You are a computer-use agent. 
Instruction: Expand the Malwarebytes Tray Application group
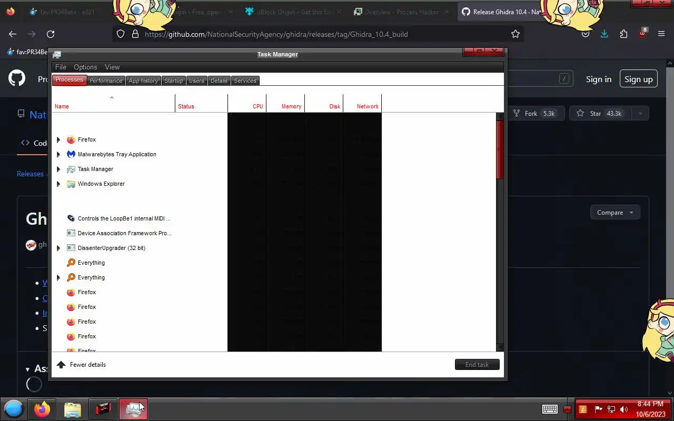pos(58,154)
